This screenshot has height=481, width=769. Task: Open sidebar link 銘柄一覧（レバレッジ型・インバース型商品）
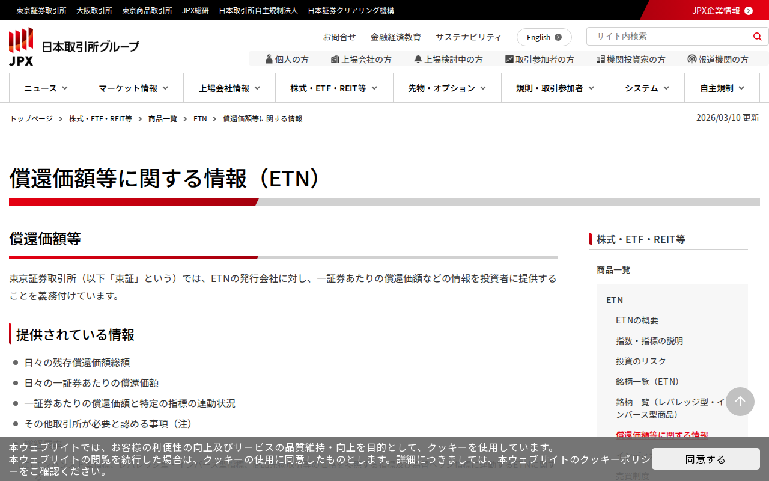click(x=672, y=408)
